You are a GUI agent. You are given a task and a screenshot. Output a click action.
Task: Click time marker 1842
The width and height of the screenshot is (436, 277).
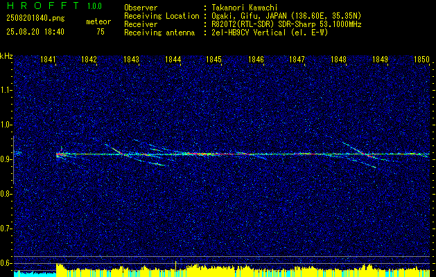click(x=89, y=60)
